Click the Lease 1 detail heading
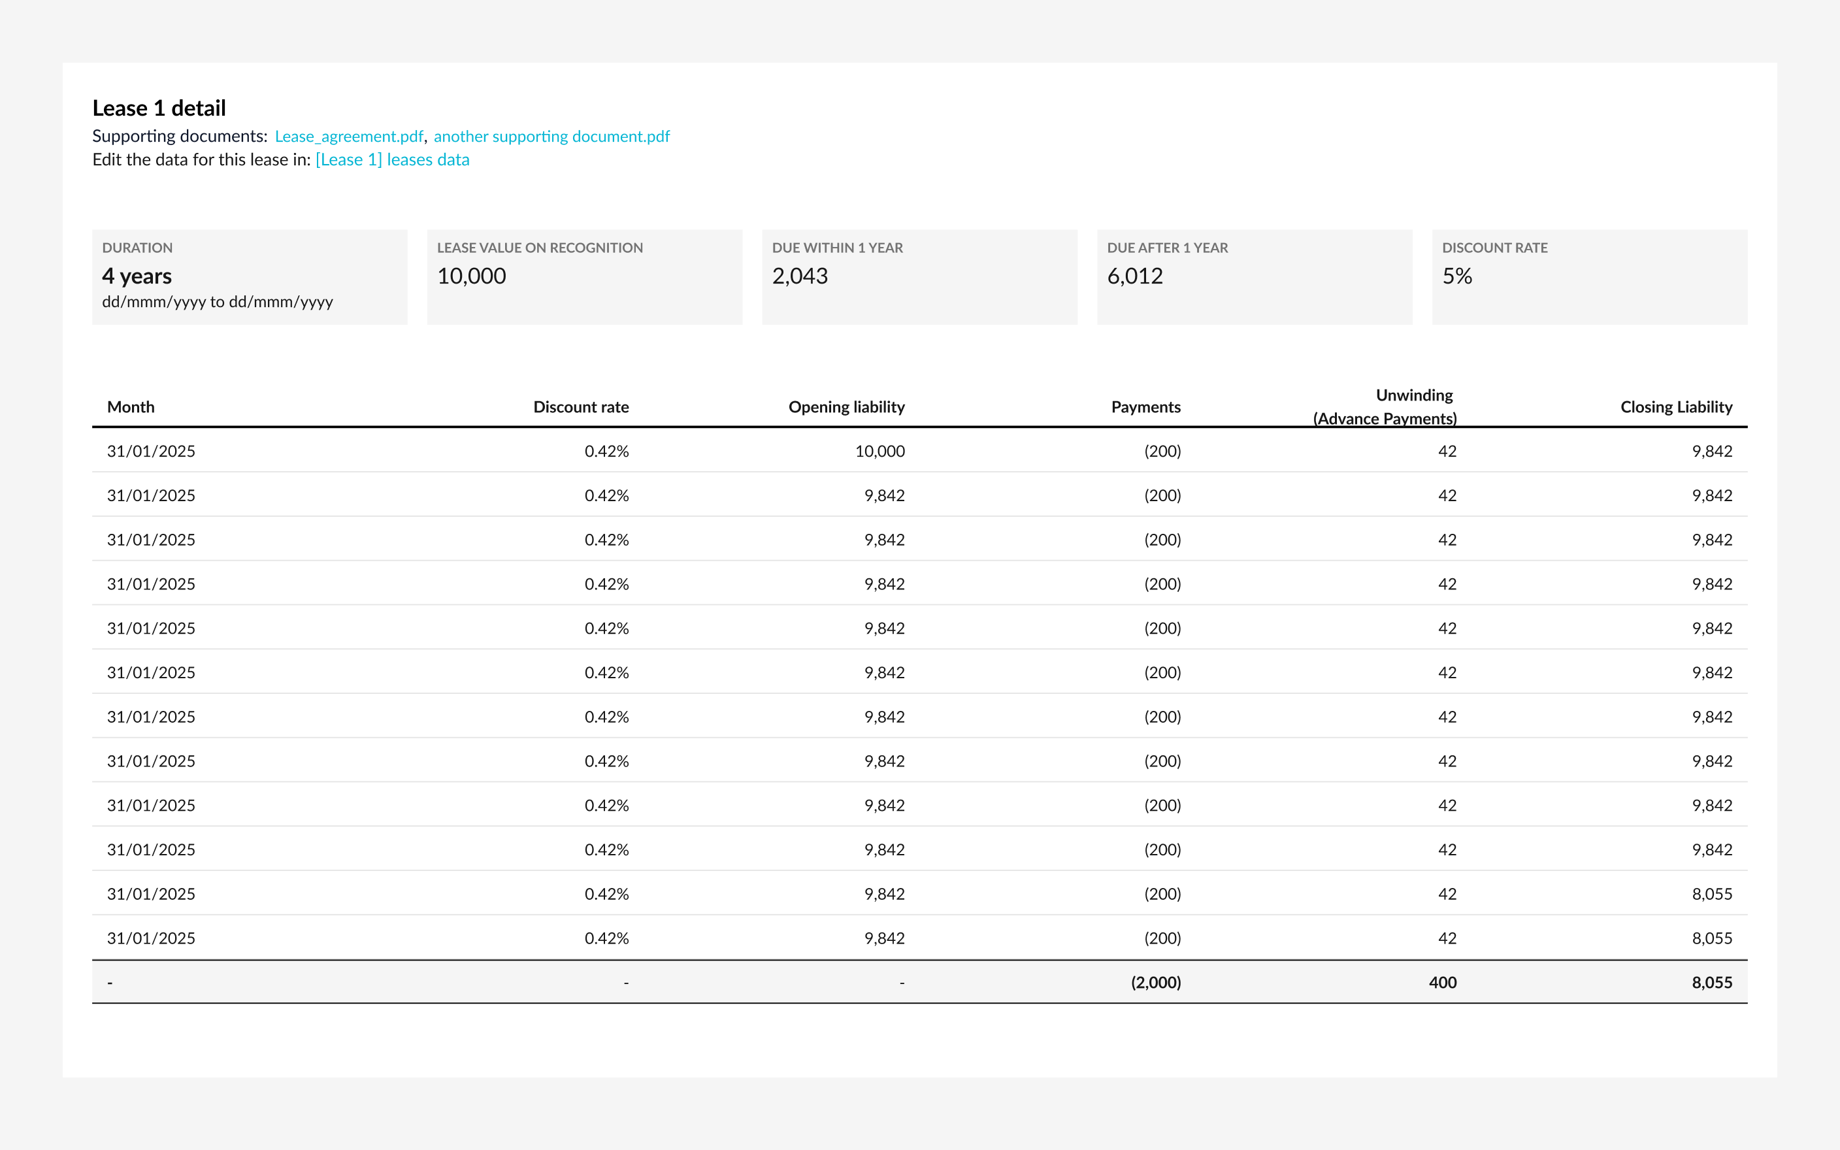The image size is (1840, 1150). [x=159, y=108]
